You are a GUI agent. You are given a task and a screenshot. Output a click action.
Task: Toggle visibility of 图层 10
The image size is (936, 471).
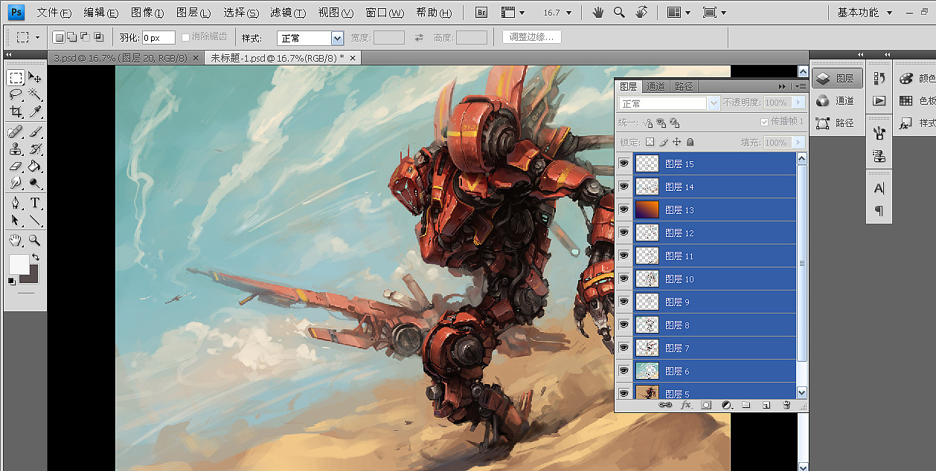pyautogui.click(x=624, y=279)
